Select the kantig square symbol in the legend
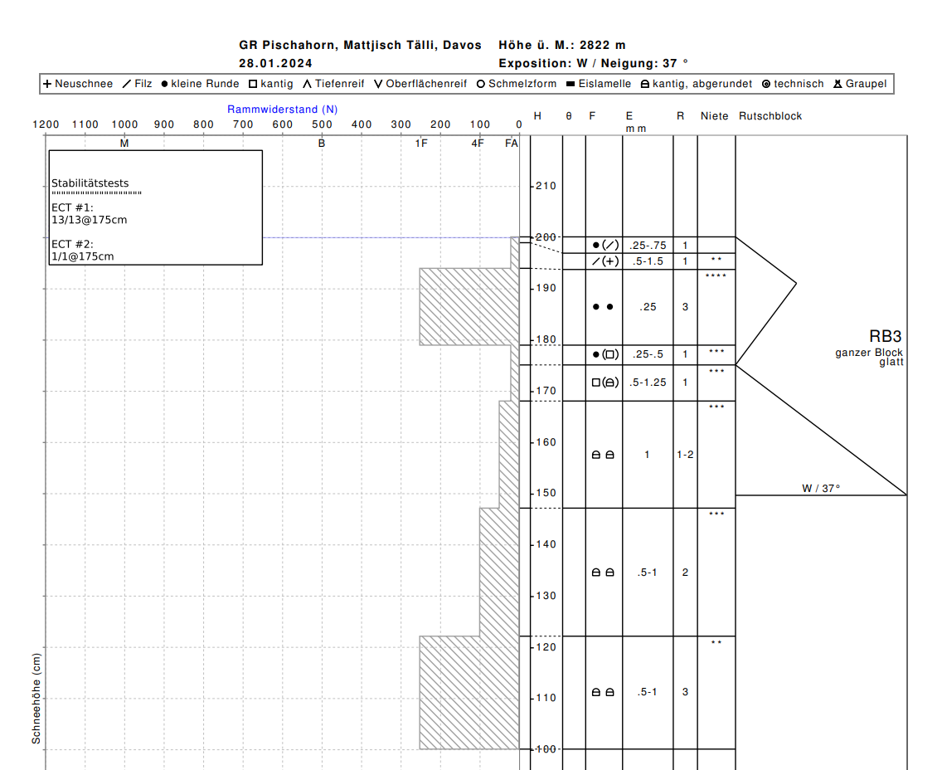 pyautogui.click(x=253, y=84)
